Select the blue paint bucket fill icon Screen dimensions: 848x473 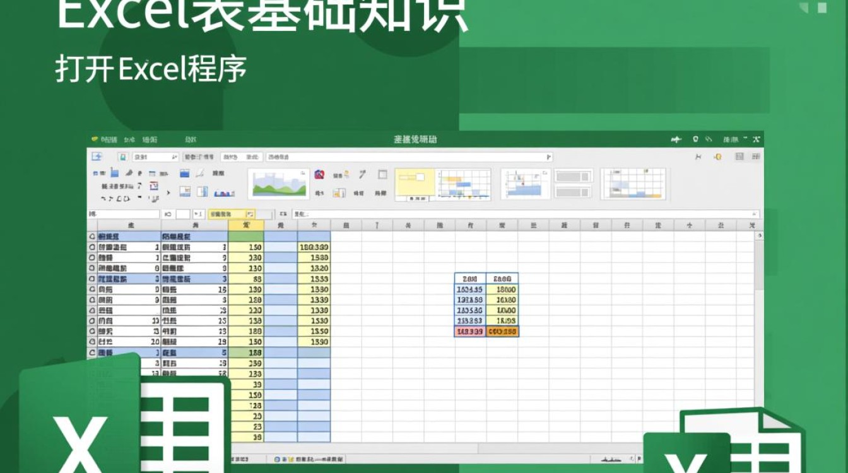click(114, 172)
